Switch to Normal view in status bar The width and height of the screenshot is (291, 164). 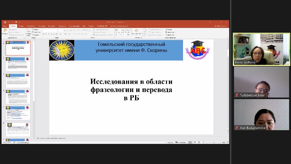[190, 142]
